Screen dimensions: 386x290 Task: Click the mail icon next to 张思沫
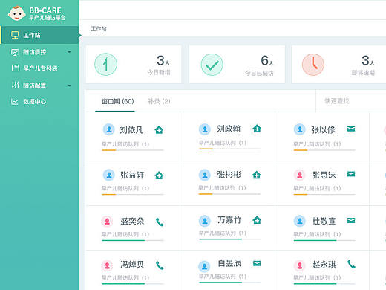351,174
